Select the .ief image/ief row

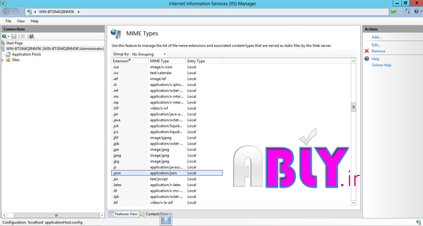click(x=167, y=79)
